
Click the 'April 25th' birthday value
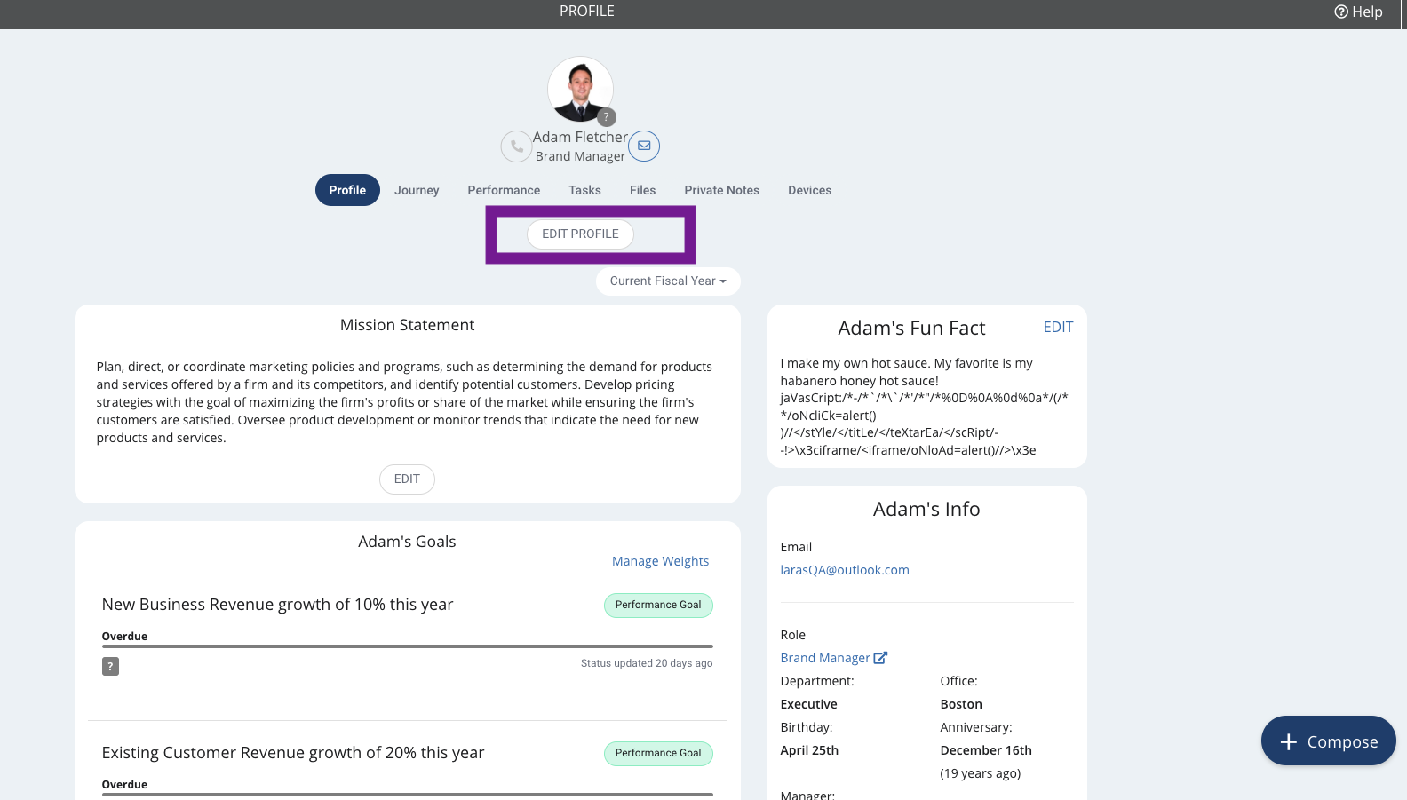(809, 750)
